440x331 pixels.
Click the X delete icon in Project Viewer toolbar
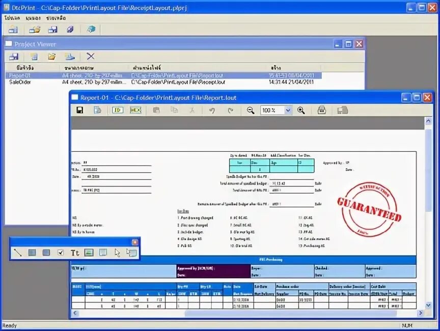[90, 57]
